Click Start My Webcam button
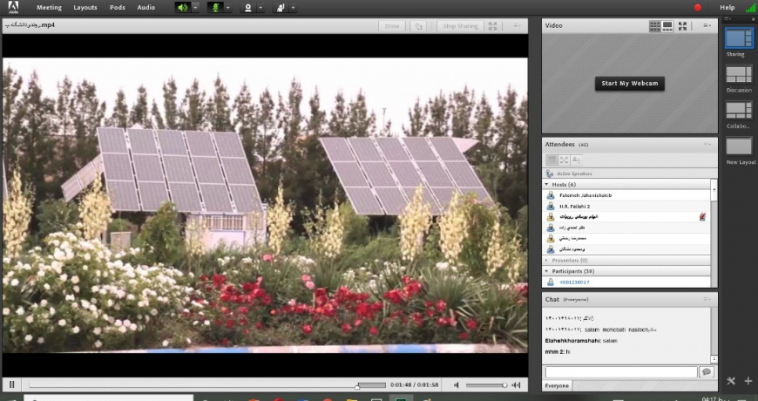 (629, 83)
